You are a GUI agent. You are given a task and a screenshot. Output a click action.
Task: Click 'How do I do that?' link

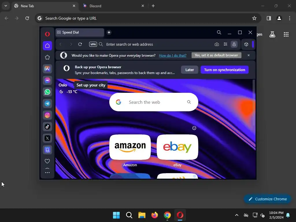click(x=173, y=55)
